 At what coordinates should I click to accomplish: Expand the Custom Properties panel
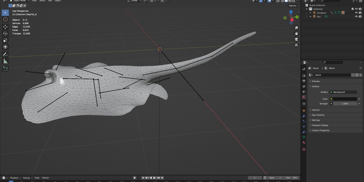coord(335,130)
